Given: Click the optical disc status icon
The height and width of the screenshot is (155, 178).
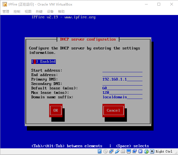Looking at the screenshot, I should click(x=105, y=151).
